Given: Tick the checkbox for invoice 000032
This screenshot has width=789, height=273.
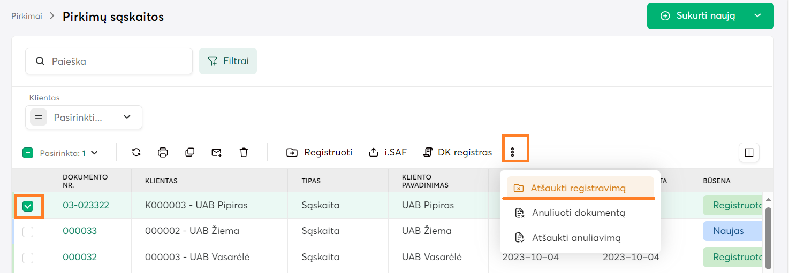Looking at the screenshot, I should click(28, 258).
